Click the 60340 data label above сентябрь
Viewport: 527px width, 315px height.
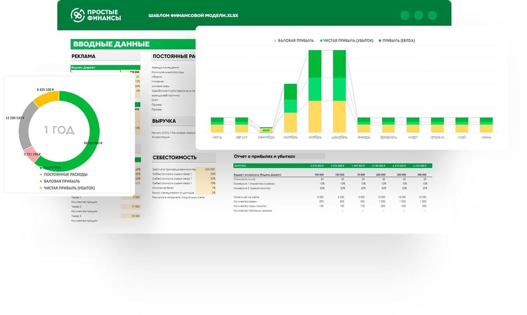(266, 130)
